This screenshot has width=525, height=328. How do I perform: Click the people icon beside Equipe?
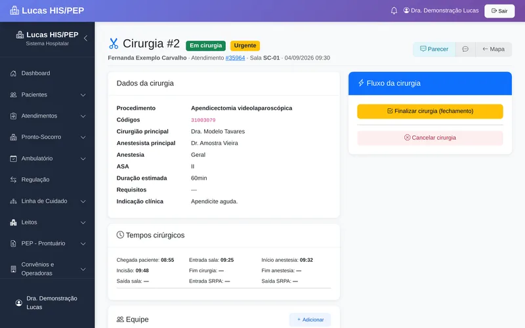[x=120, y=319]
